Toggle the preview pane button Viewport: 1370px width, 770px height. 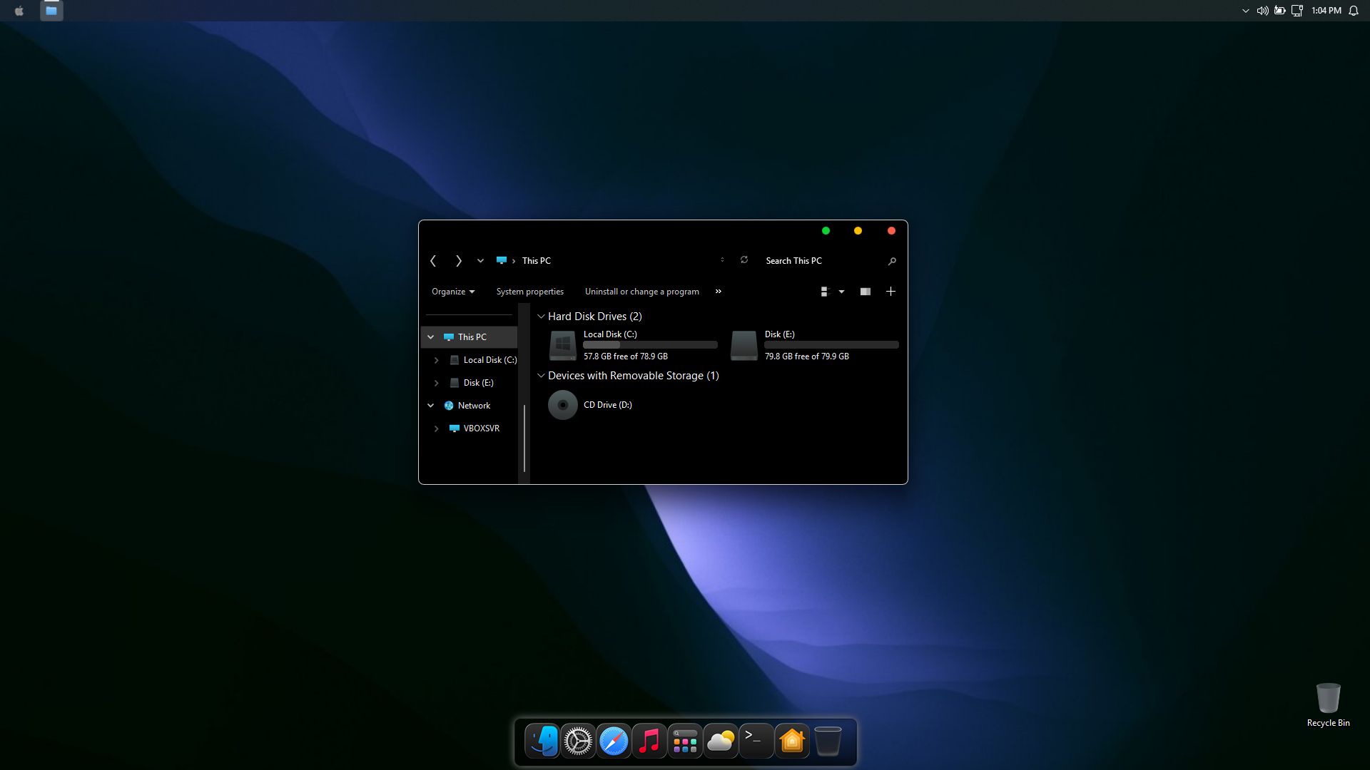click(x=865, y=292)
